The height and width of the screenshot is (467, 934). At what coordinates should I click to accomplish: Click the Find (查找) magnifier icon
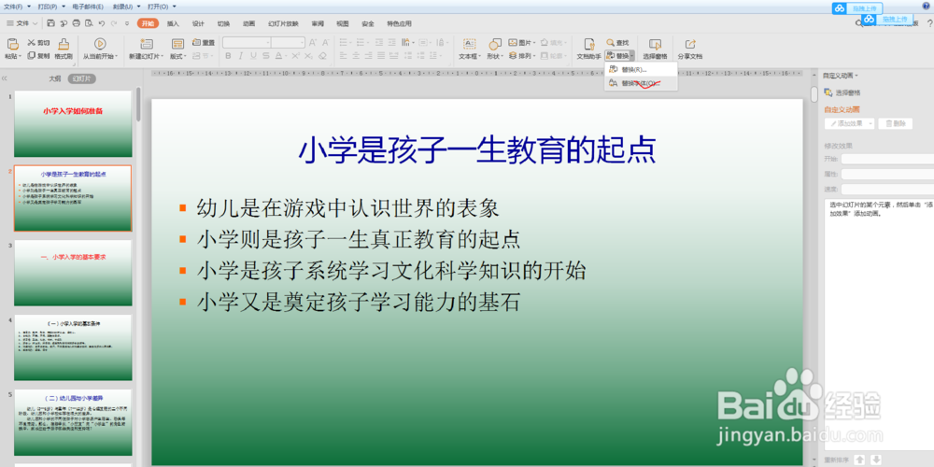[x=611, y=43]
